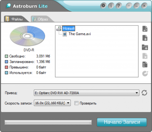Click the 3,091 Мб free space value

coord(43,56)
